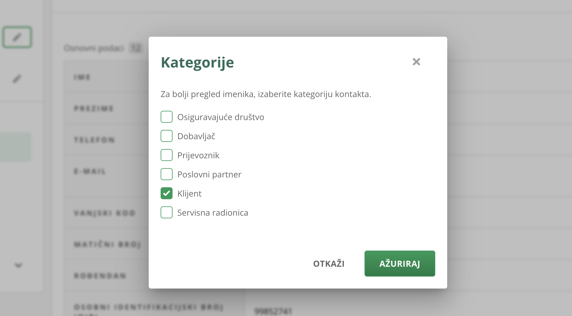572x316 pixels.
Task: Select the VANJSKI KOD row
Action: point(105,213)
